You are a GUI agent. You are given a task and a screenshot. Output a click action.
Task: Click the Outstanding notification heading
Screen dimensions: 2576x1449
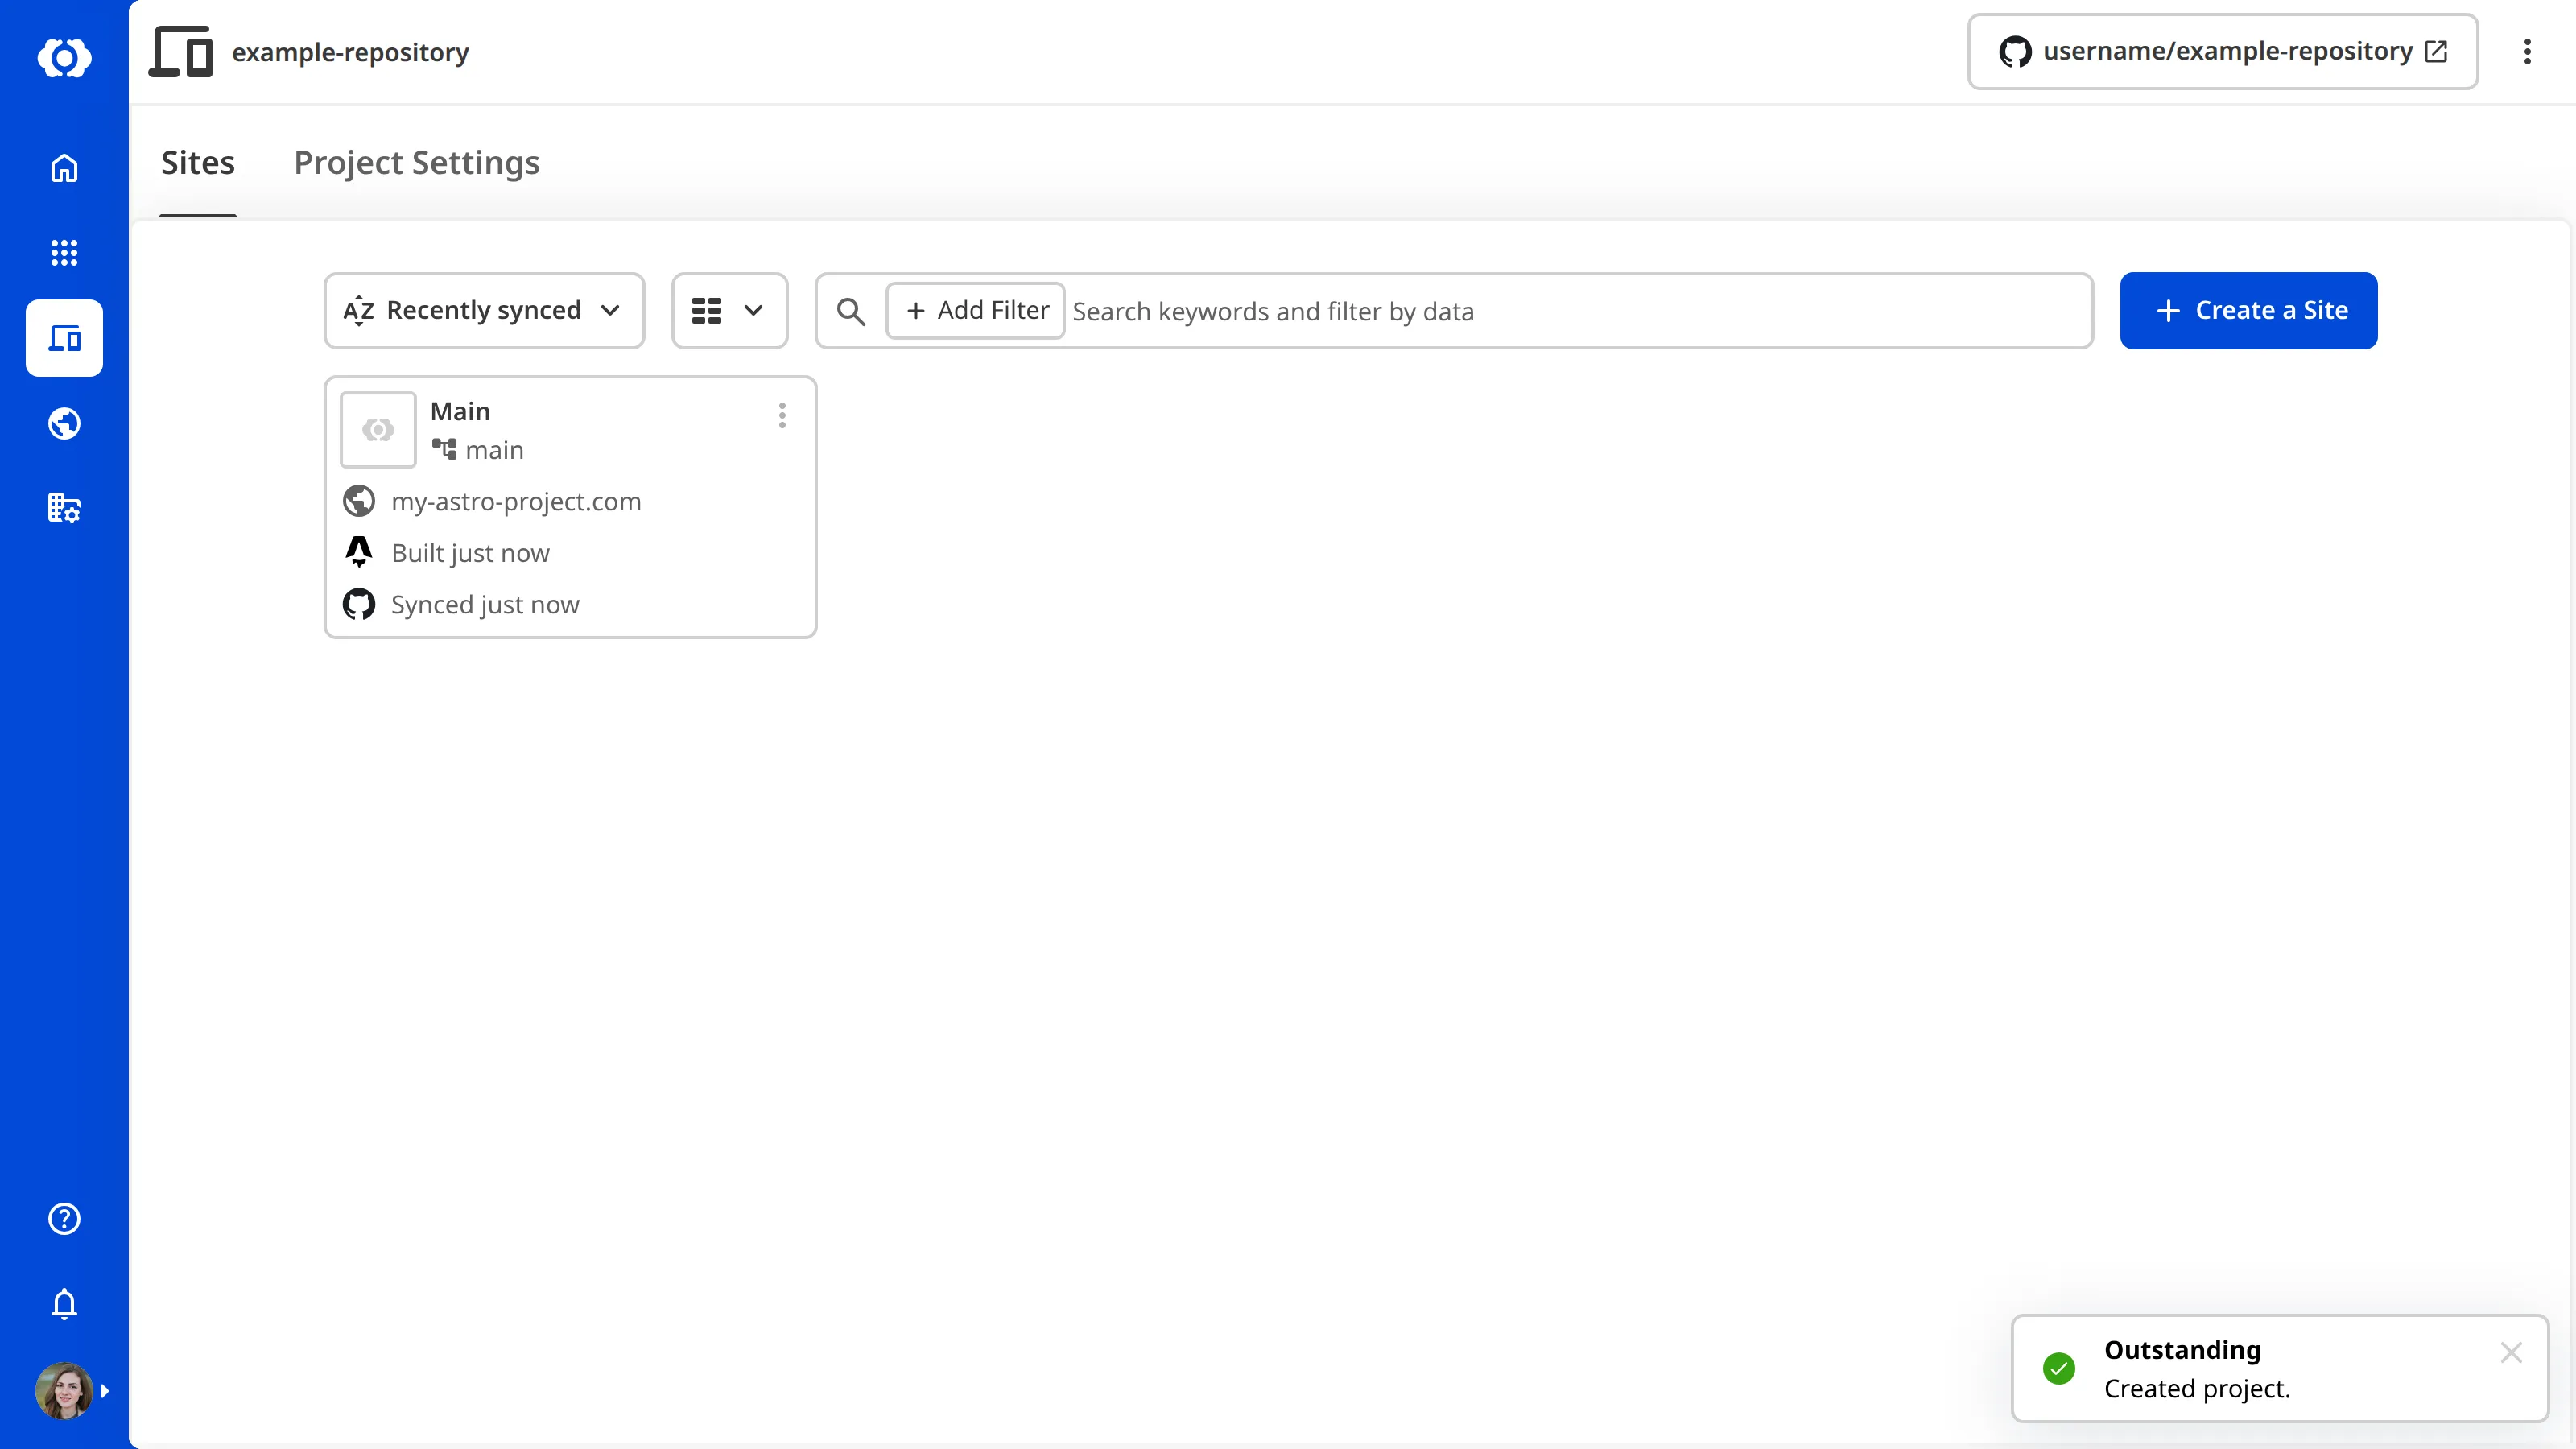click(2182, 1349)
